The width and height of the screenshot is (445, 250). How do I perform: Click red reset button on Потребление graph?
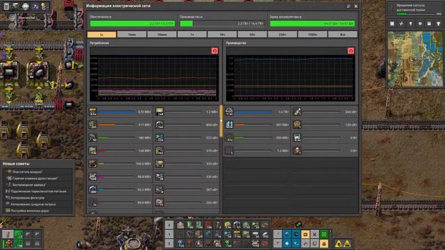coord(215,51)
